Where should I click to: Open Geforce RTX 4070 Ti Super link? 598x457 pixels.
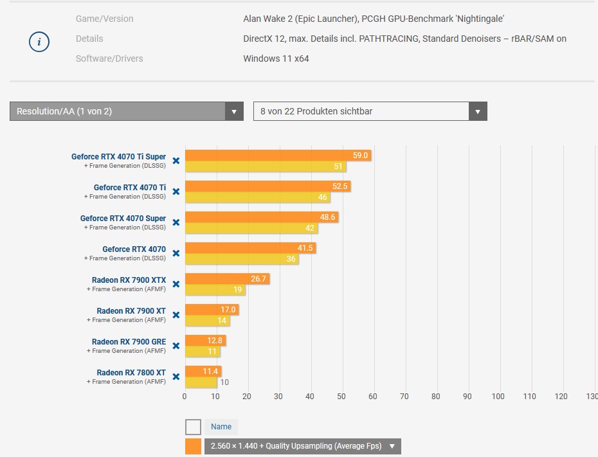(118, 157)
